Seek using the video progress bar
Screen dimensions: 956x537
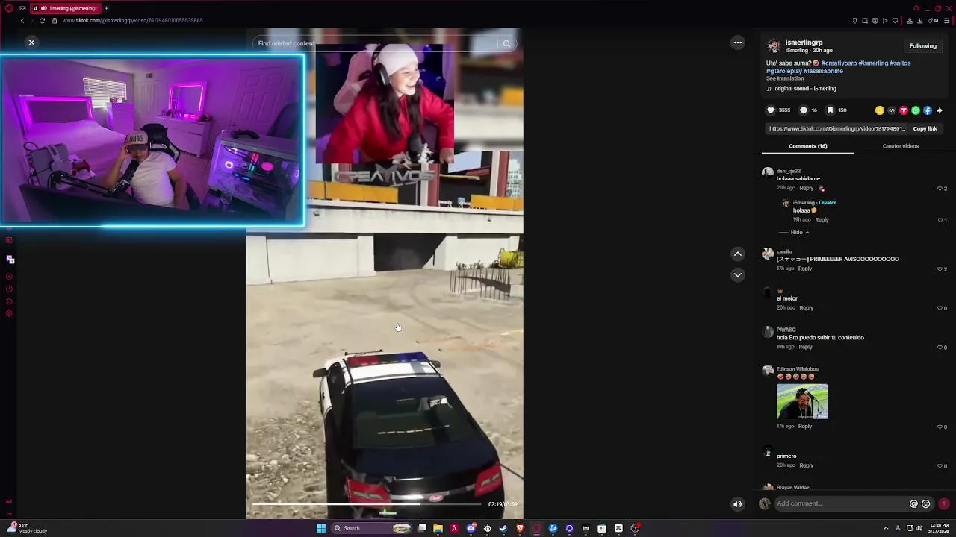click(x=367, y=504)
